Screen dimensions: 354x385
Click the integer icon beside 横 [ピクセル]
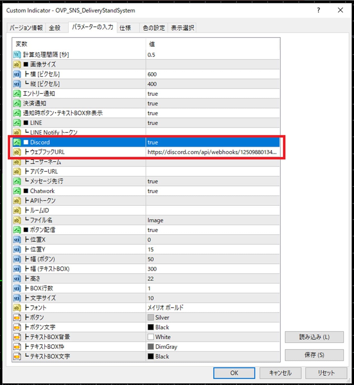17,74
